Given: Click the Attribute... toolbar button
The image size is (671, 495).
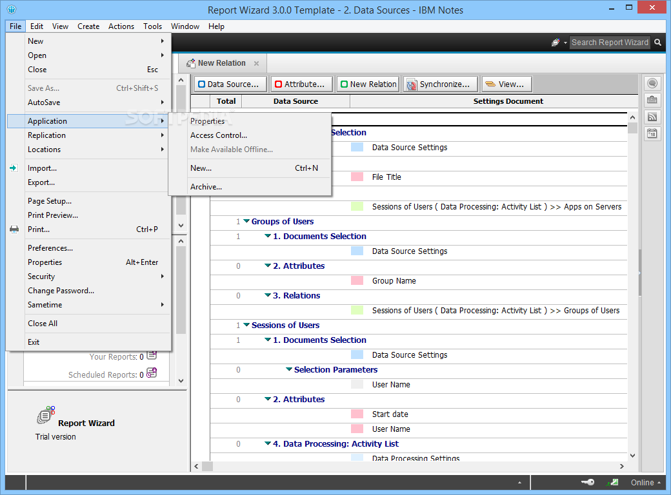Looking at the screenshot, I should 303,84.
